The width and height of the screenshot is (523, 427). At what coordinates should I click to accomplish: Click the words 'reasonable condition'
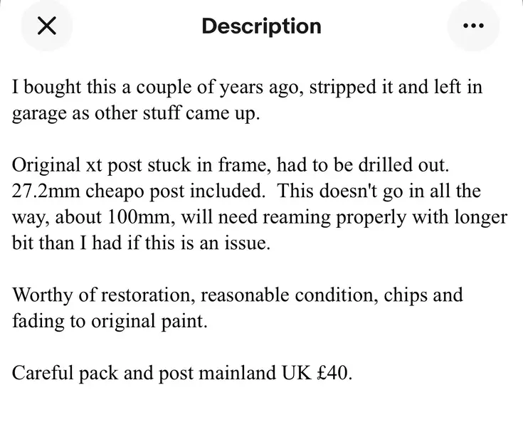(289, 295)
